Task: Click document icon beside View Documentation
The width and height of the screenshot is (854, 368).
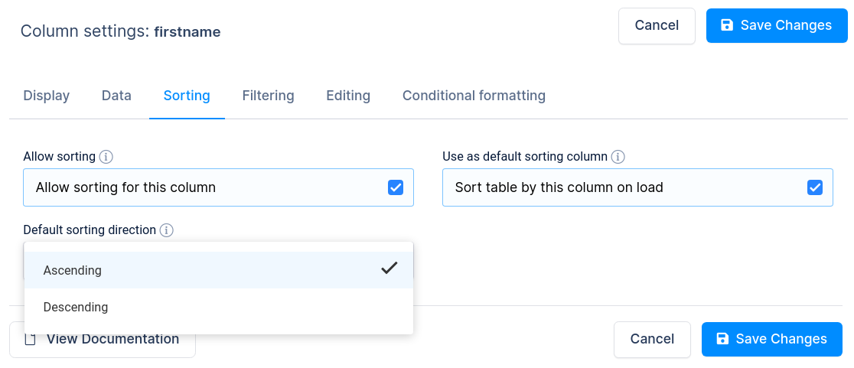Action: (31, 340)
